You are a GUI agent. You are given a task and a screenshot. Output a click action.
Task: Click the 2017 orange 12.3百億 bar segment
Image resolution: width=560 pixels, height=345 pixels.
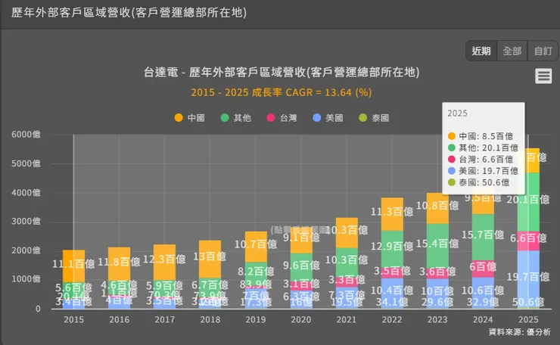[x=164, y=262]
